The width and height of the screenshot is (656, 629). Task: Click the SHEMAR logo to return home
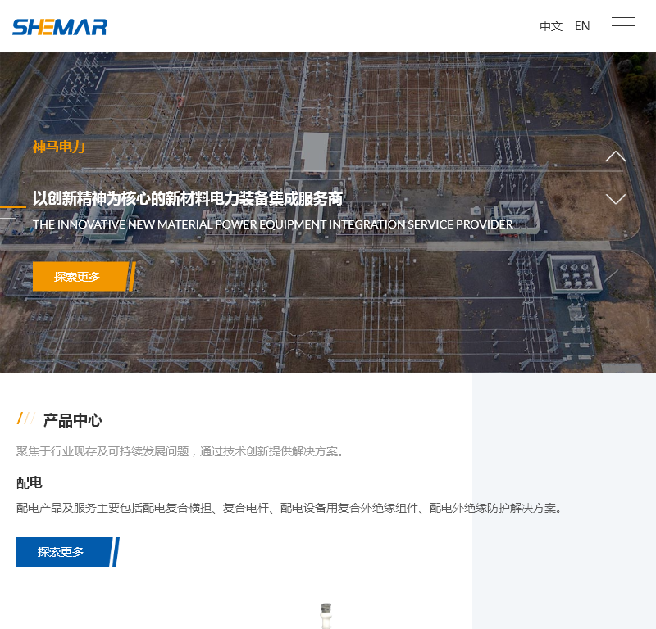point(59,26)
